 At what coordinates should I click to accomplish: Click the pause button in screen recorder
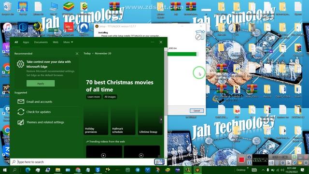pyautogui.click(x=249, y=163)
